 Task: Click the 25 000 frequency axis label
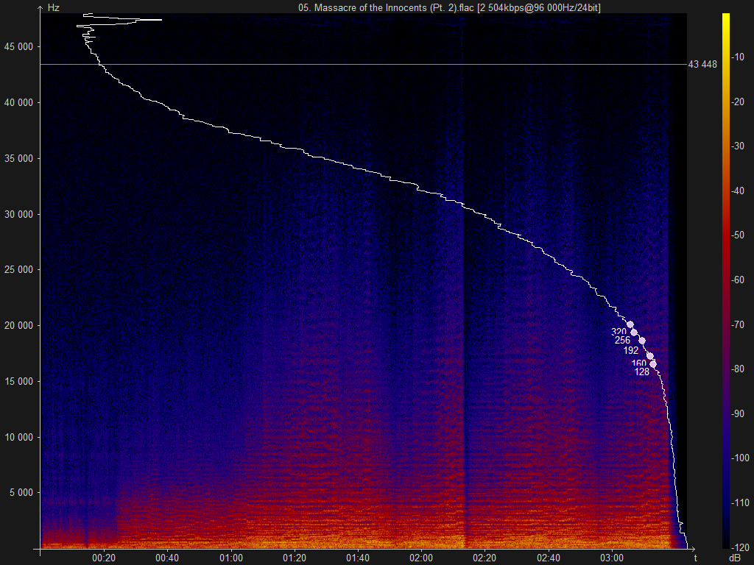(x=18, y=269)
